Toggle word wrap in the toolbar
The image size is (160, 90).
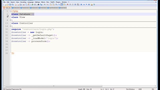click(56, 4)
